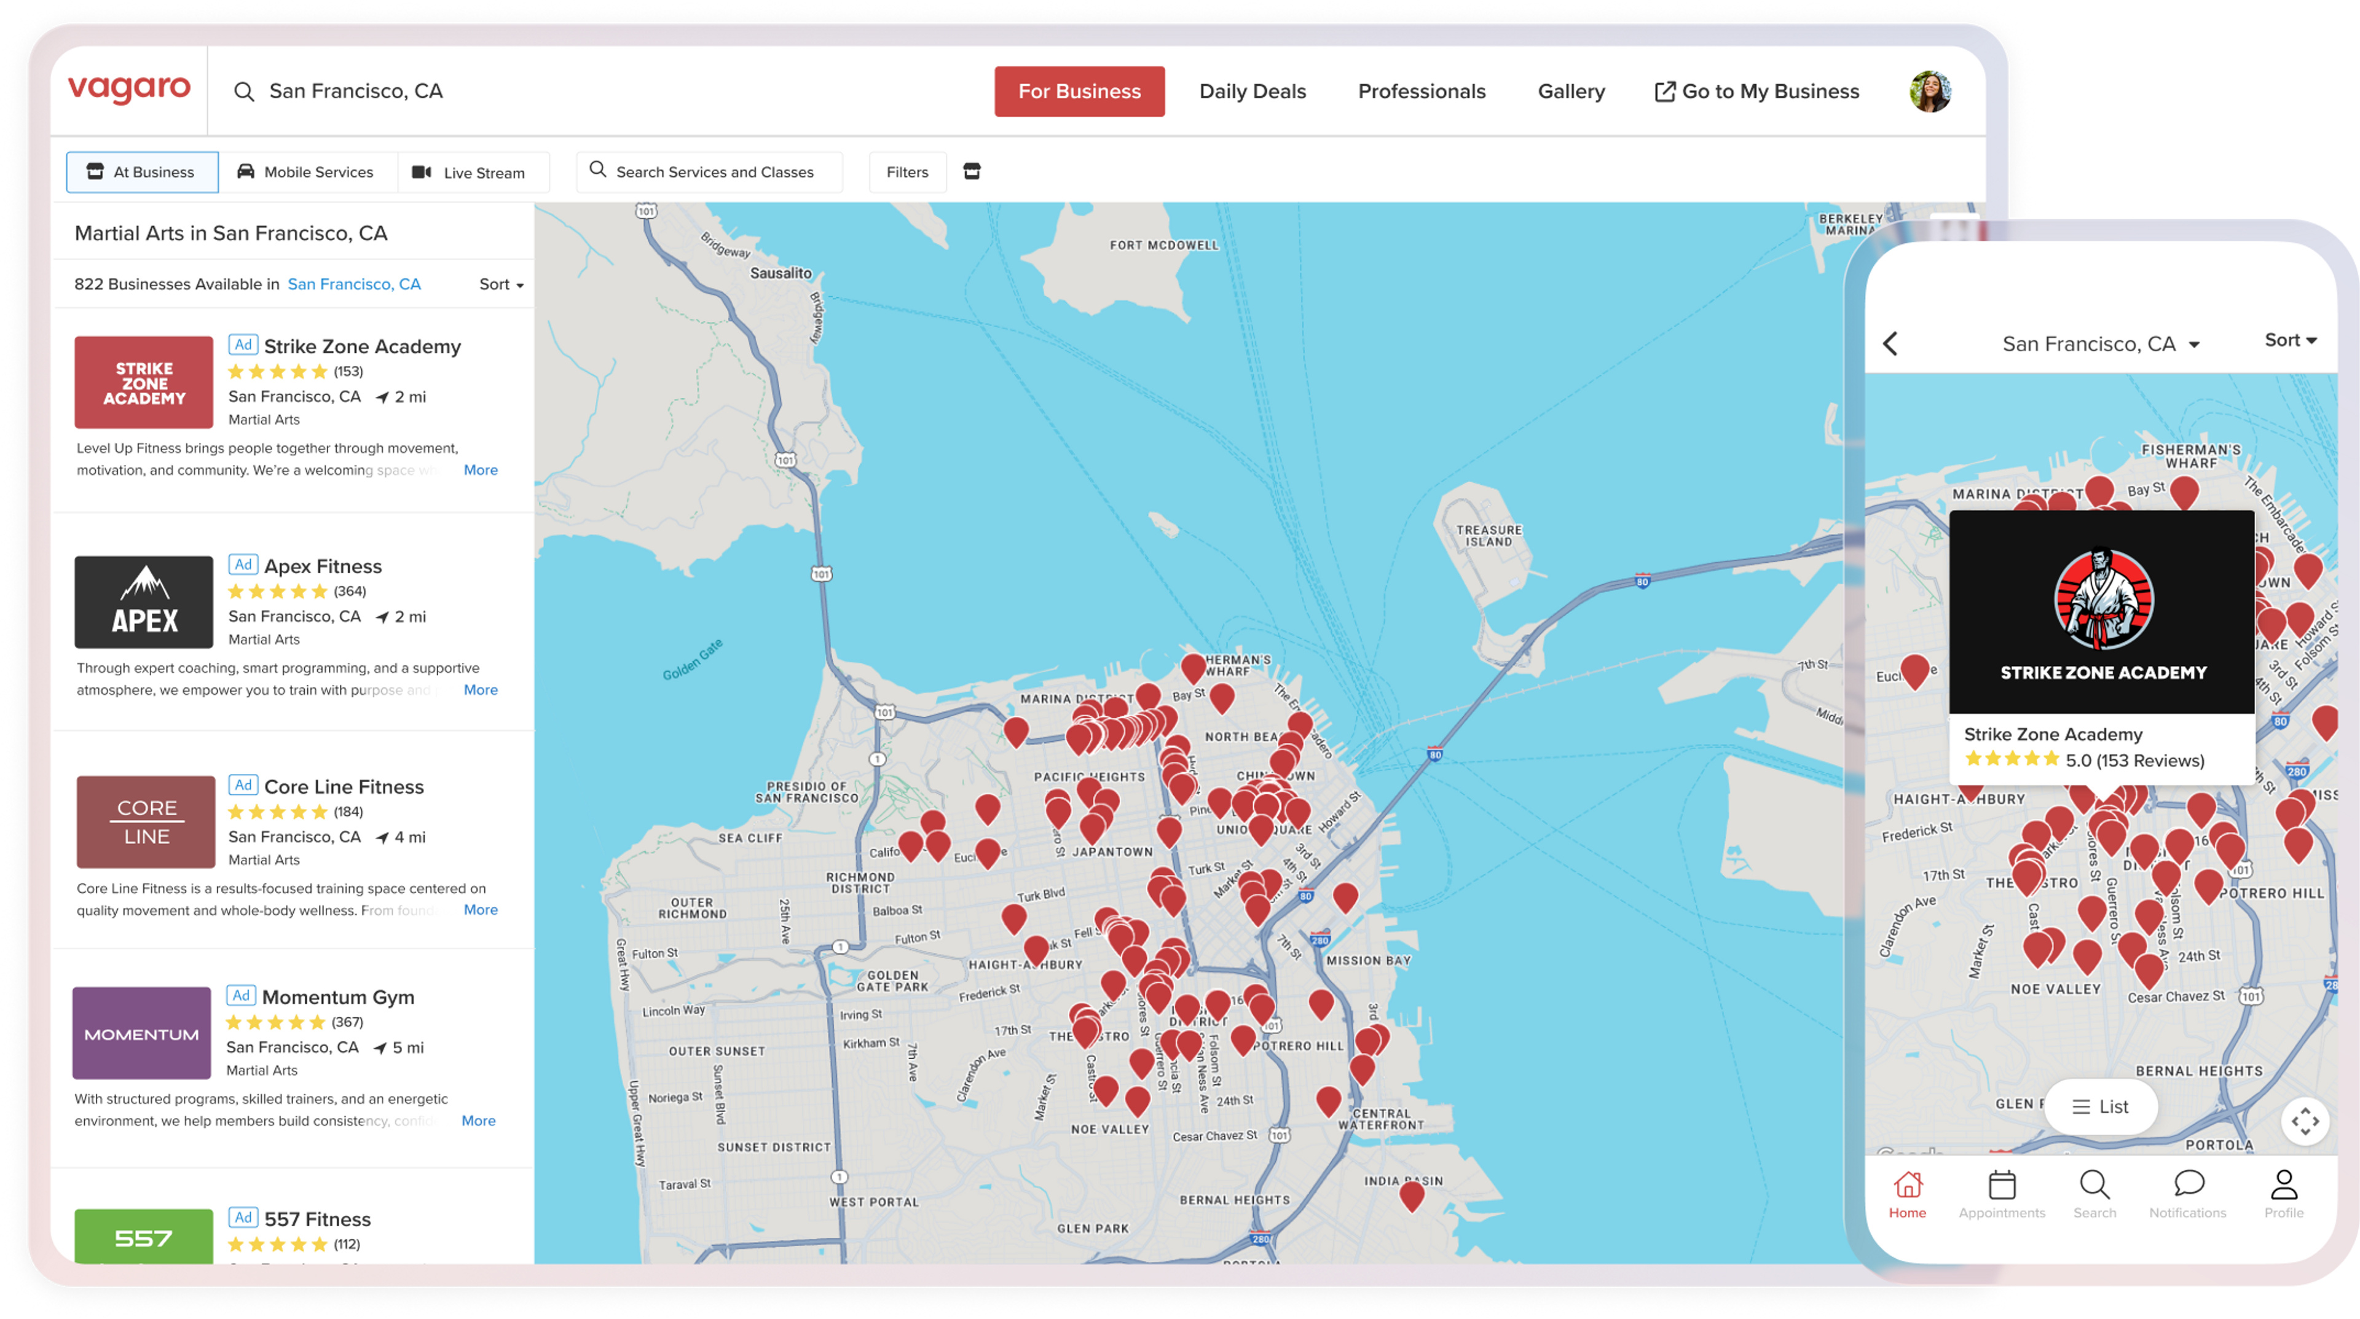Click the distance arrow for Strike Zone Academy
Image resolution: width=2360 pixels, height=1319 pixels.
tap(382, 397)
